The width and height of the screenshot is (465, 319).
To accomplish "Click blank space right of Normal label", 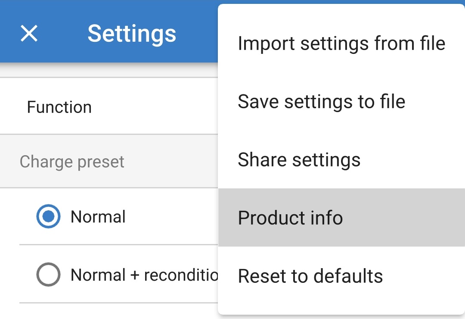I will [172, 217].
